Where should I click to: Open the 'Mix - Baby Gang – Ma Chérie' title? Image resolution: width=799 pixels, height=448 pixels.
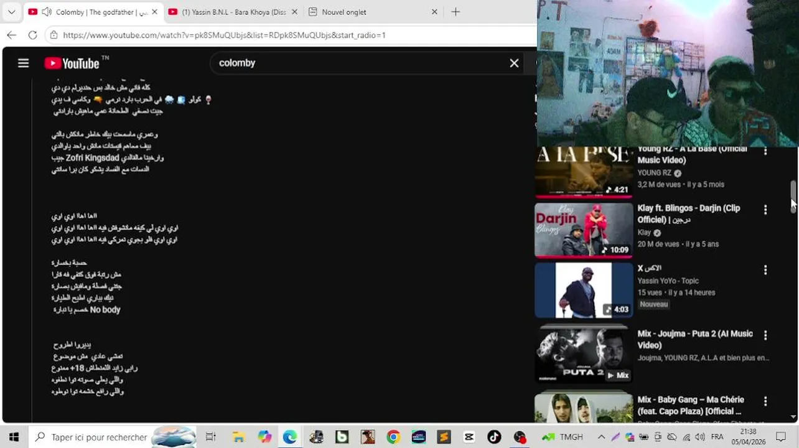point(691,405)
